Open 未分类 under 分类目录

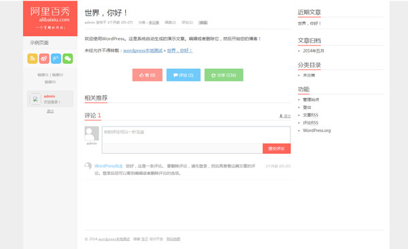[309, 76]
